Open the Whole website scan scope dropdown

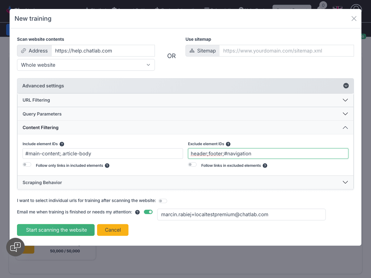(x=86, y=65)
